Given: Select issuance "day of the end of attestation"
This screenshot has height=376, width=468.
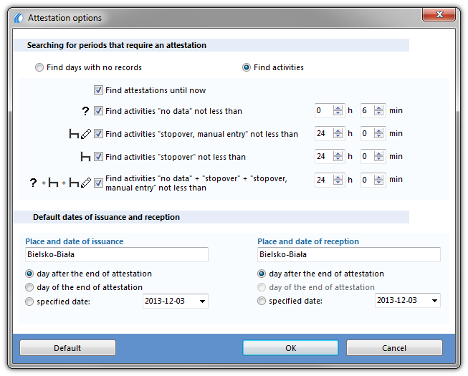Looking at the screenshot, I should (x=29, y=287).
